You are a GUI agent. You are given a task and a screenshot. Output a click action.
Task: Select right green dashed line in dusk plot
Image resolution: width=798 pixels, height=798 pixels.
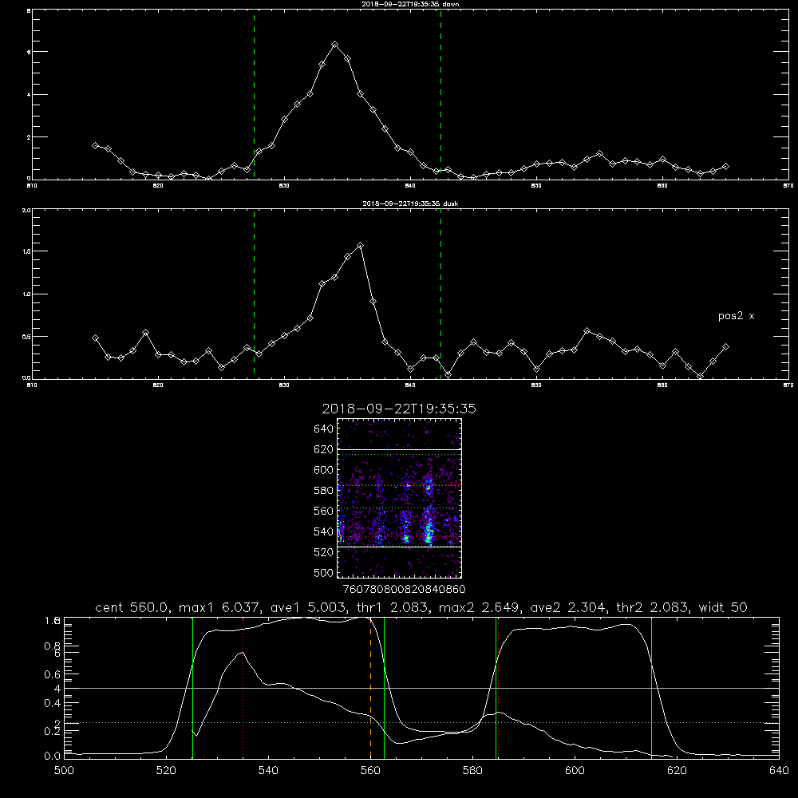[x=440, y=294]
